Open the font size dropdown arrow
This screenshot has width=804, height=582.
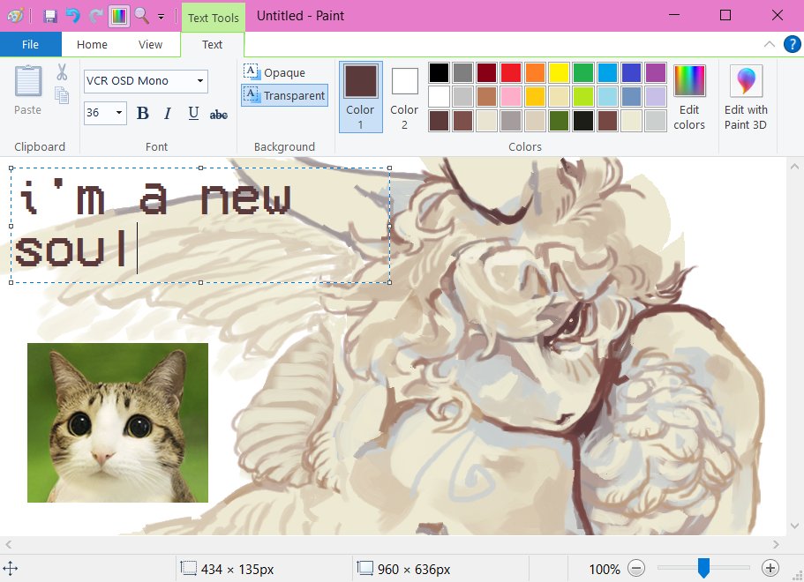coord(119,113)
